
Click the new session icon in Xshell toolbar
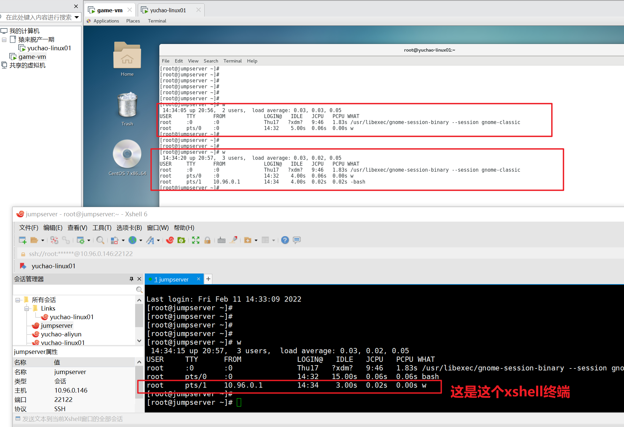[23, 240]
